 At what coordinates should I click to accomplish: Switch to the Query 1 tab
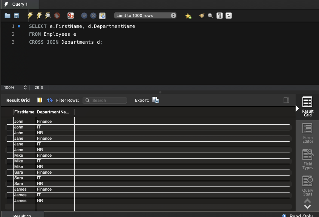coord(20,5)
